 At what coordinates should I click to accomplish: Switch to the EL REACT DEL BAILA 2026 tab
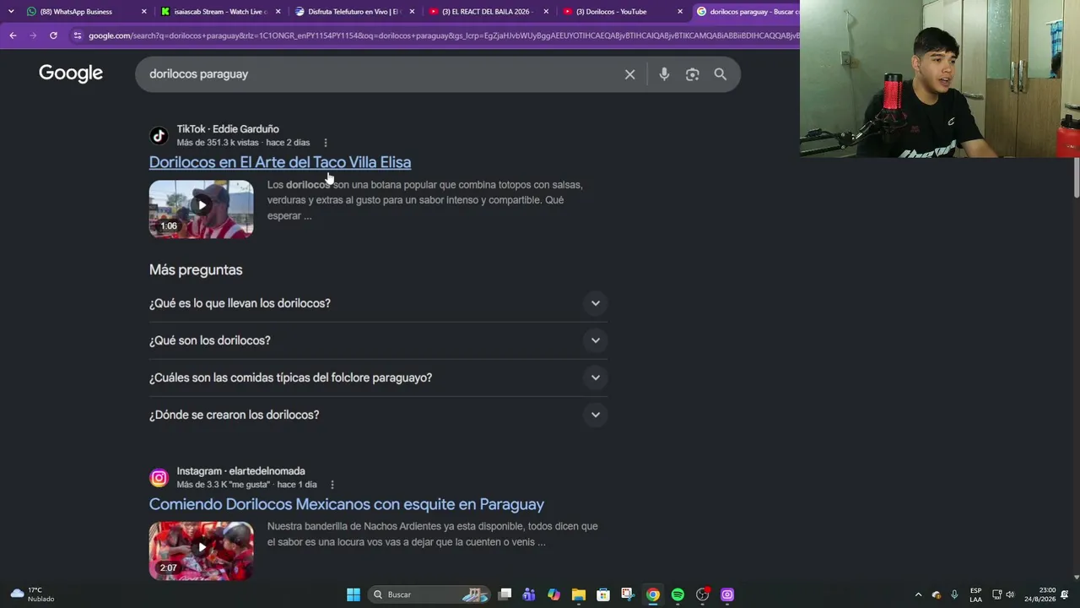[x=488, y=12]
